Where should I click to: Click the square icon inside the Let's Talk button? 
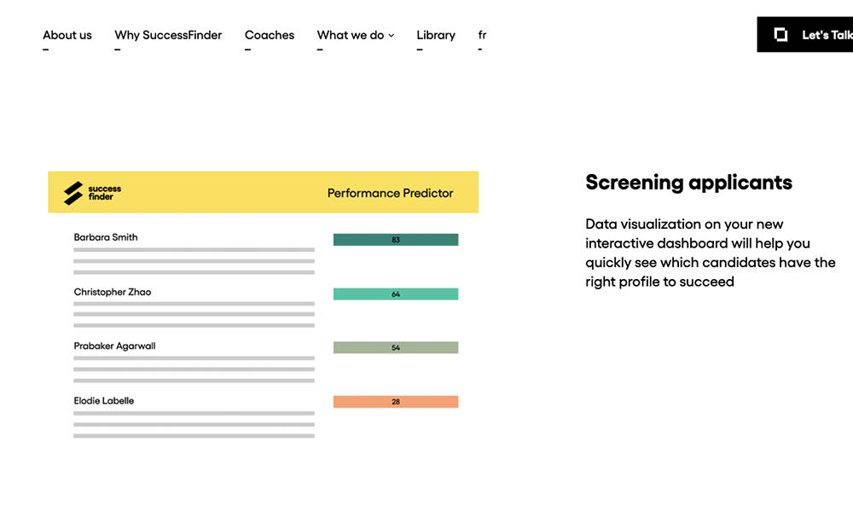pos(779,34)
